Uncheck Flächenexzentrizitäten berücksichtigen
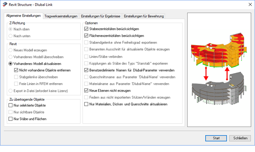Image resolution: width=255 pixels, height=152 pixels. tap(86, 36)
